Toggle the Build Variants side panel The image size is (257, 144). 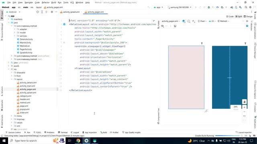coord(2,121)
